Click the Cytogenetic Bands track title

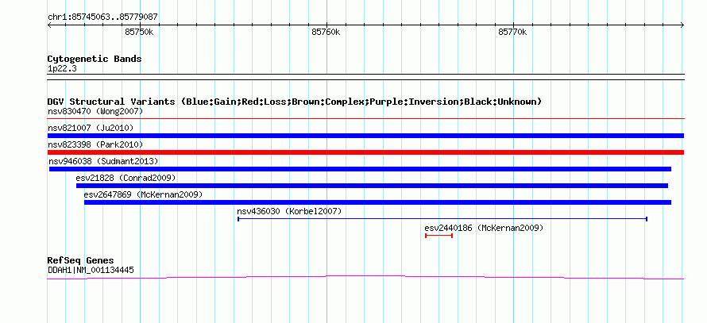click(95, 59)
